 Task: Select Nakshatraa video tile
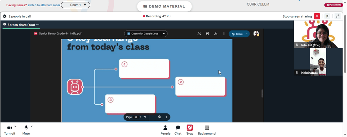pyautogui.click(x=318, y=62)
